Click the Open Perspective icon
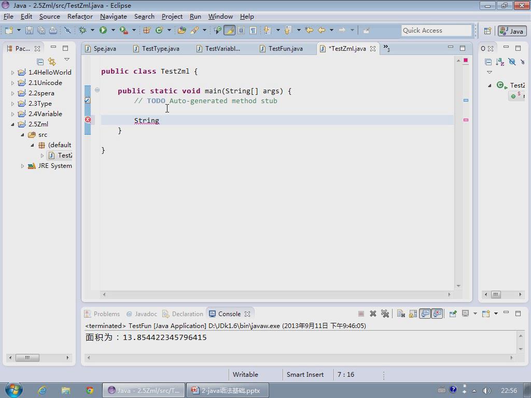 (x=487, y=31)
